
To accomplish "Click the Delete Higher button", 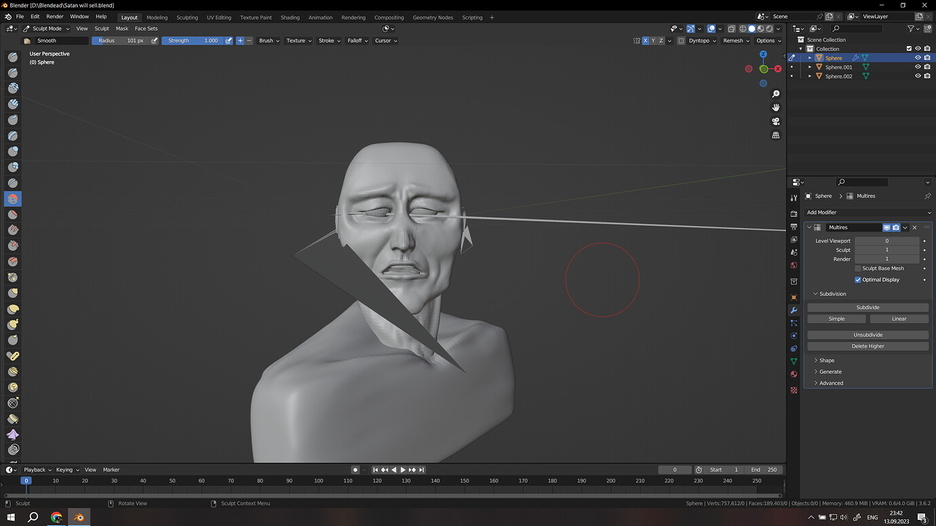I will tap(867, 346).
